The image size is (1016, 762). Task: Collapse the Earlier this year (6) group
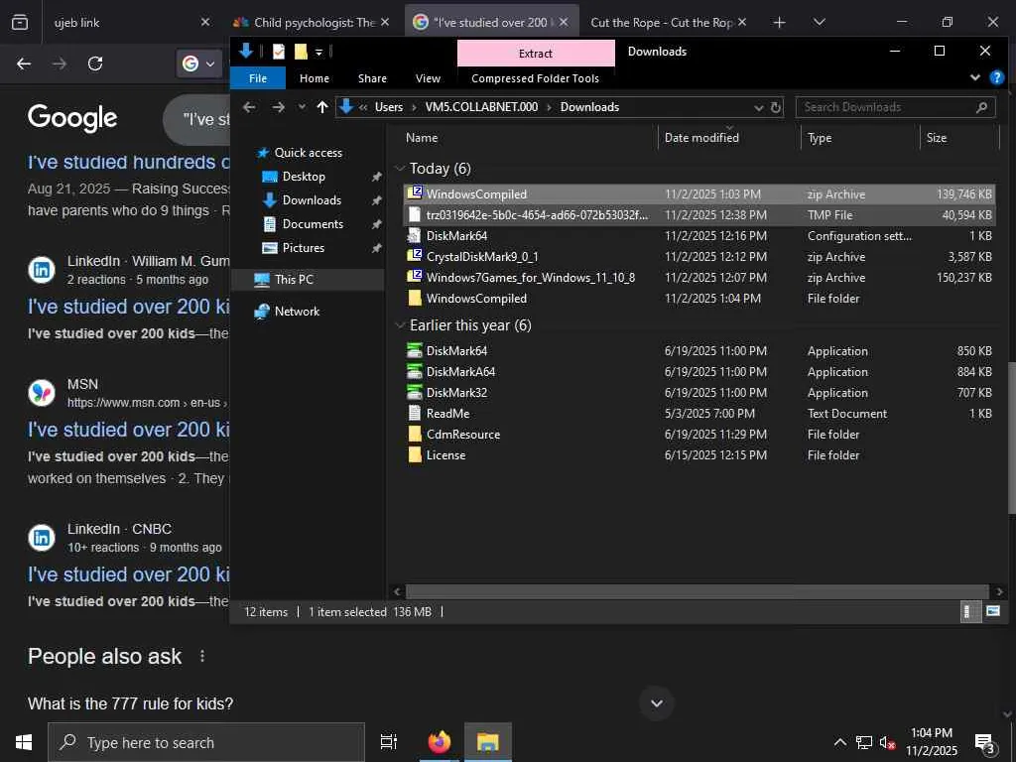pyautogui.click(x=400, y=325)
